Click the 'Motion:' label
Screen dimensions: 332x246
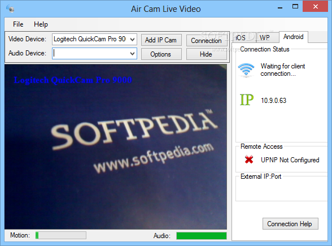click(20, 235)
